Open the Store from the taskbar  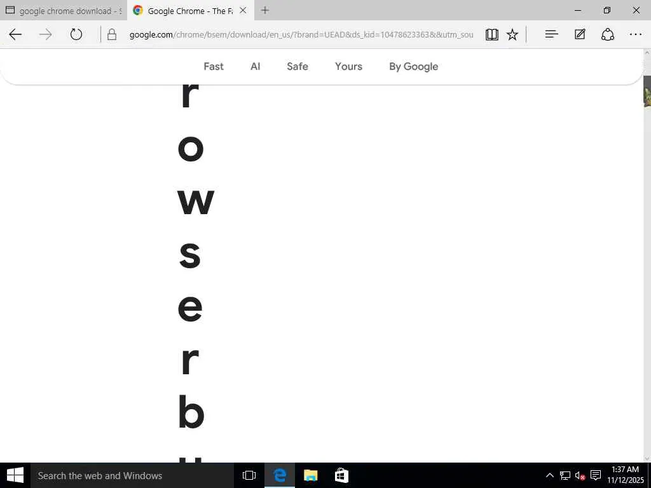[x=341, y=475]
